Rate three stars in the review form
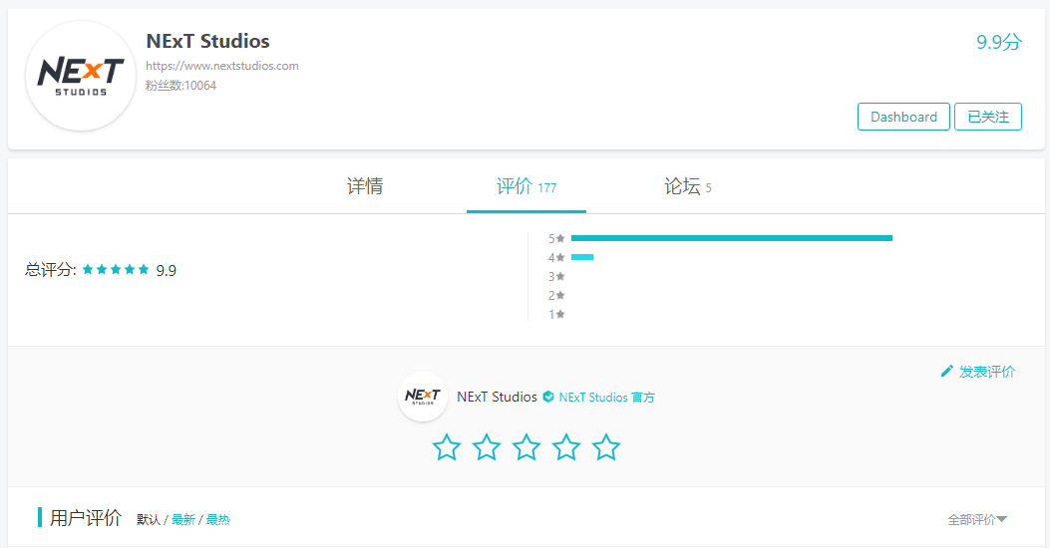1050x548 pixels. [x=526, y=447]
